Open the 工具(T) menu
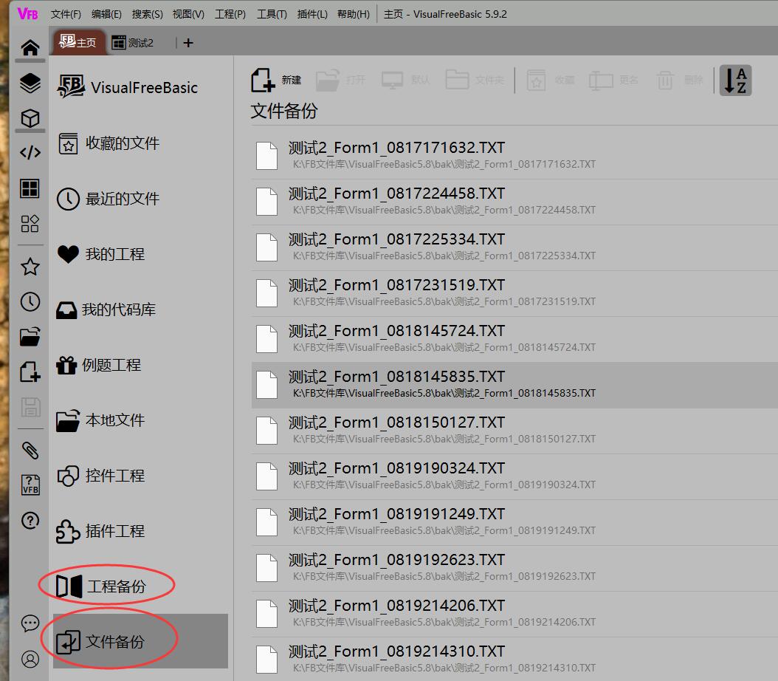Screen dimensions: 778x681 tap(272, 14)
